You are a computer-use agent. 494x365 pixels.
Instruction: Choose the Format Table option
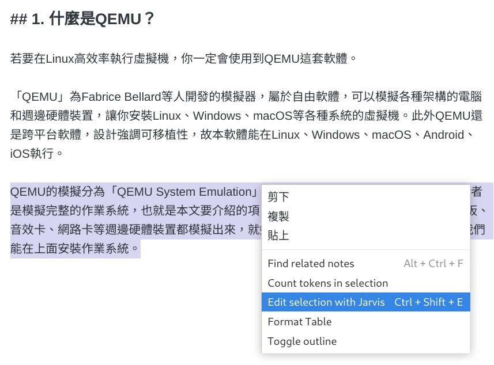[x=299, y=322]
